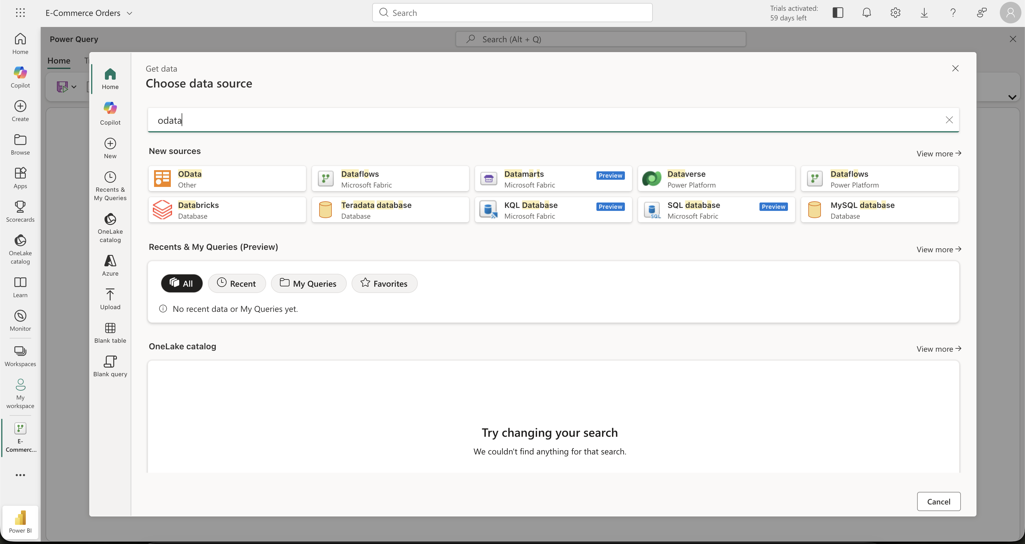Open Browse in left navigation
The height and width of the screenshot is (544, 1025).
[20, 144]
